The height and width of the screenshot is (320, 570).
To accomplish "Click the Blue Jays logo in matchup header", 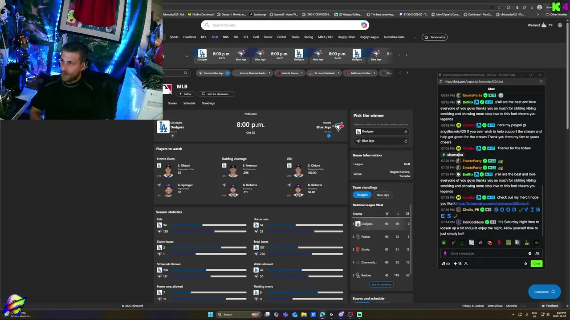I will pyautogui.click(x=338, y=127).
